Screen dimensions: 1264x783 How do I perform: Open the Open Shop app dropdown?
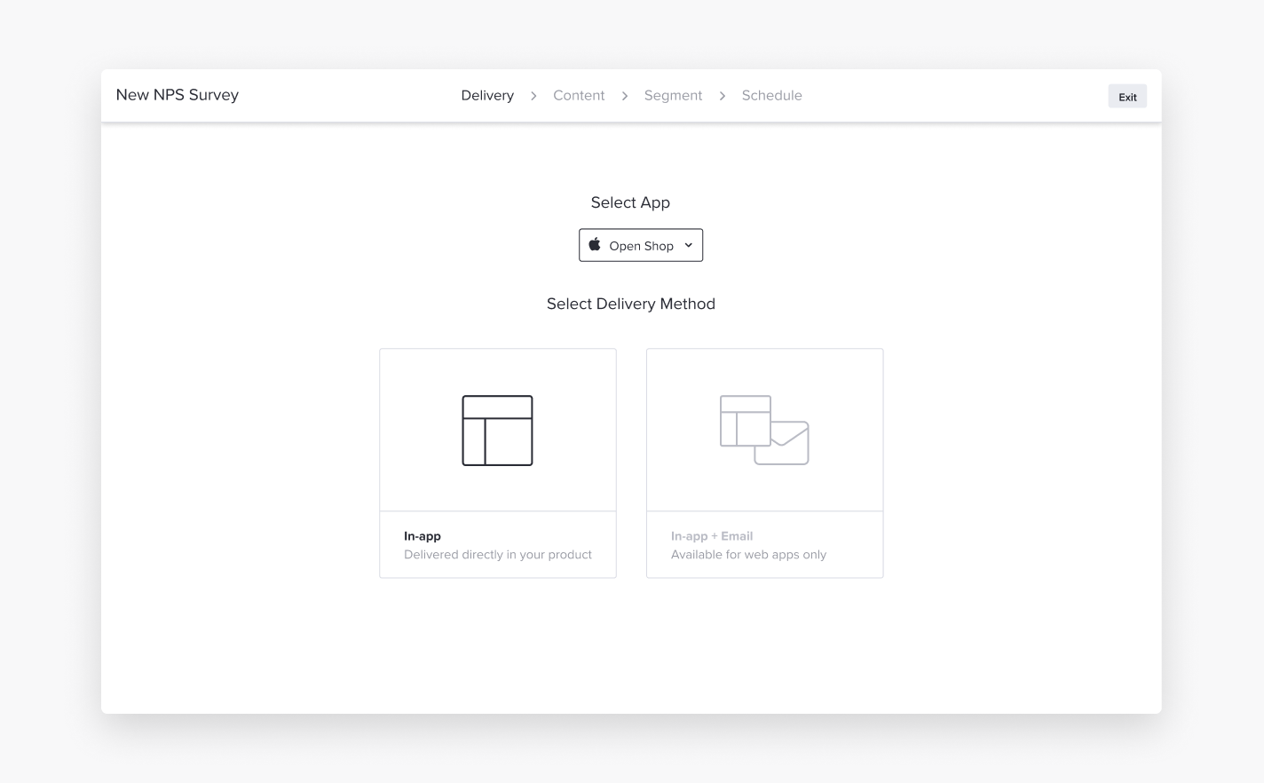coord(641,245)
